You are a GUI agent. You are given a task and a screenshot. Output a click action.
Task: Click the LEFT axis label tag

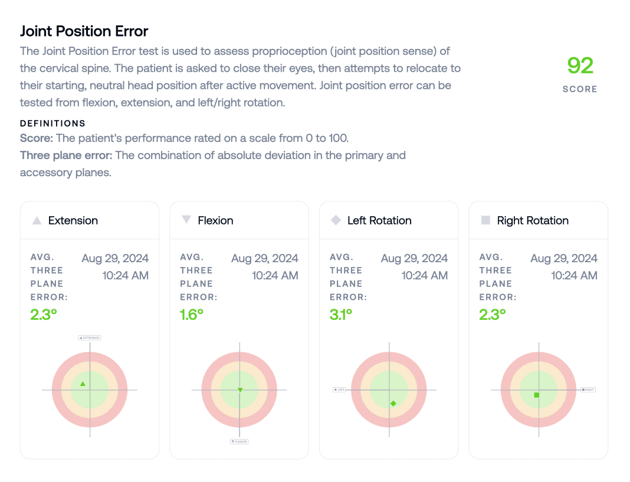[339, 389]
